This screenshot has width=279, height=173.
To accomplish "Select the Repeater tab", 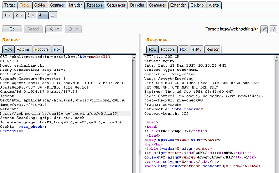I will click(95, 5).
